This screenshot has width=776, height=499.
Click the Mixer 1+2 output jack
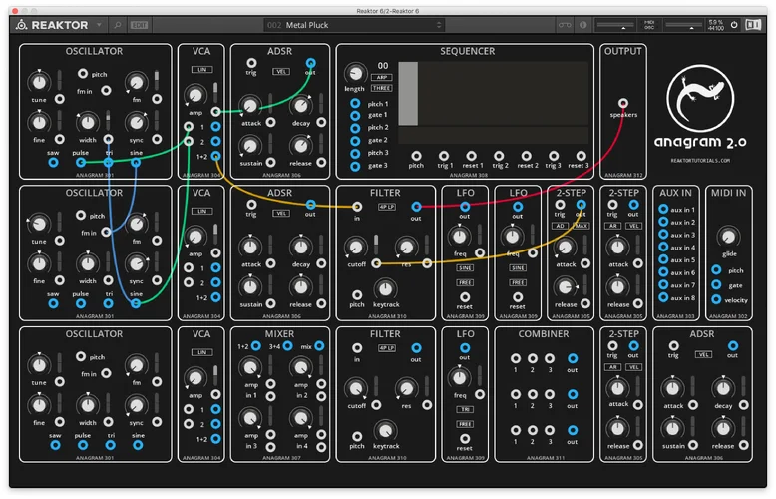[x=256, y=346]
